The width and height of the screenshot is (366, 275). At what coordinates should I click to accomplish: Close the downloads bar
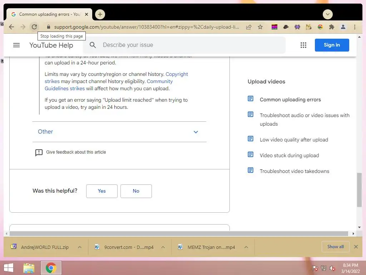[356, 247]
